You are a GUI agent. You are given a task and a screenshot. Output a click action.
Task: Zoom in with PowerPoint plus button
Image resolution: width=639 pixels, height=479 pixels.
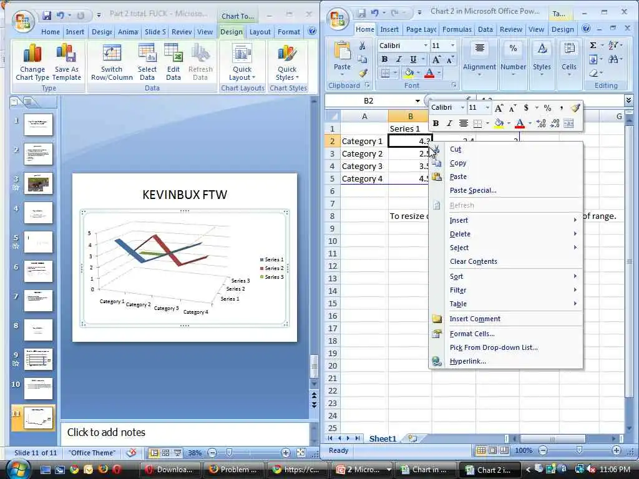pyautogui.click(x=286, y=453)
